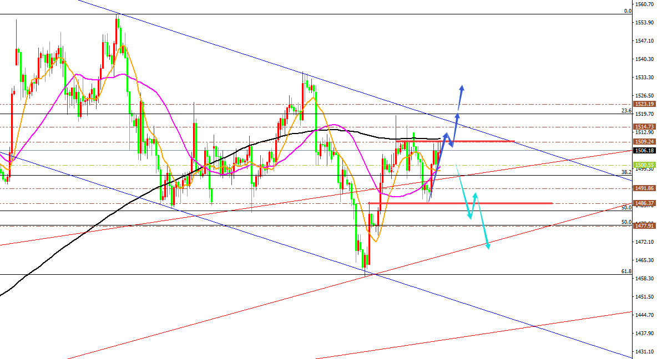The width and height of the screenshot is (657, 359).
Task: Select the black current price tag 1506.18
Action: (x=645, y=150)
